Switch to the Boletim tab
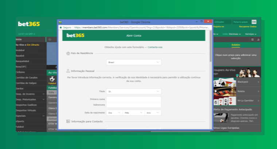This screenshot has height=149, width=277. pyautogui.click(x=236, y=45)
